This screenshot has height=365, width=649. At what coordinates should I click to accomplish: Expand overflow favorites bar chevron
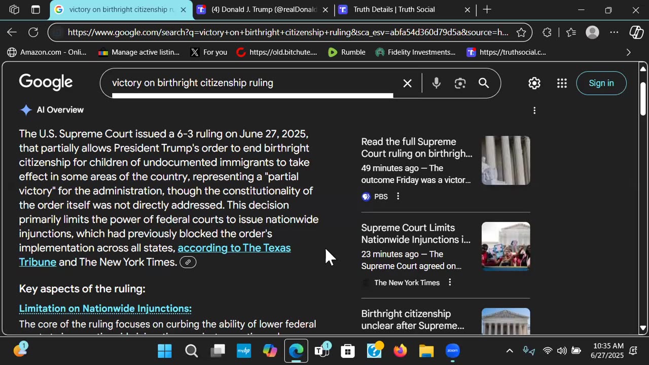629,52
